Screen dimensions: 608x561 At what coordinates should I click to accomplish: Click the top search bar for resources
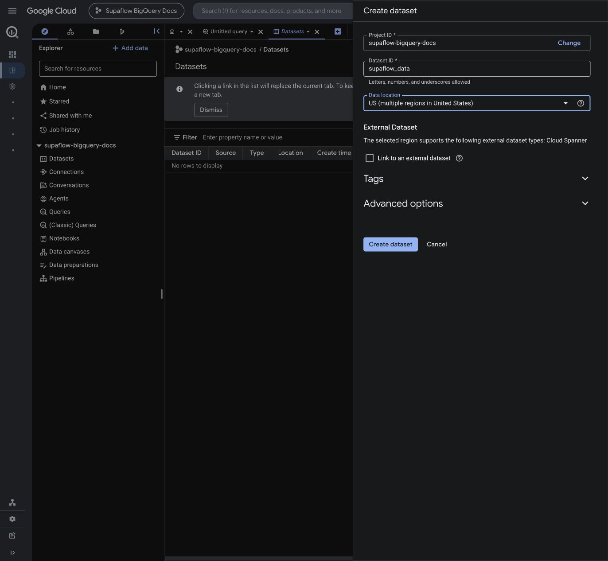pyautogui.click(x=273, y=11)
